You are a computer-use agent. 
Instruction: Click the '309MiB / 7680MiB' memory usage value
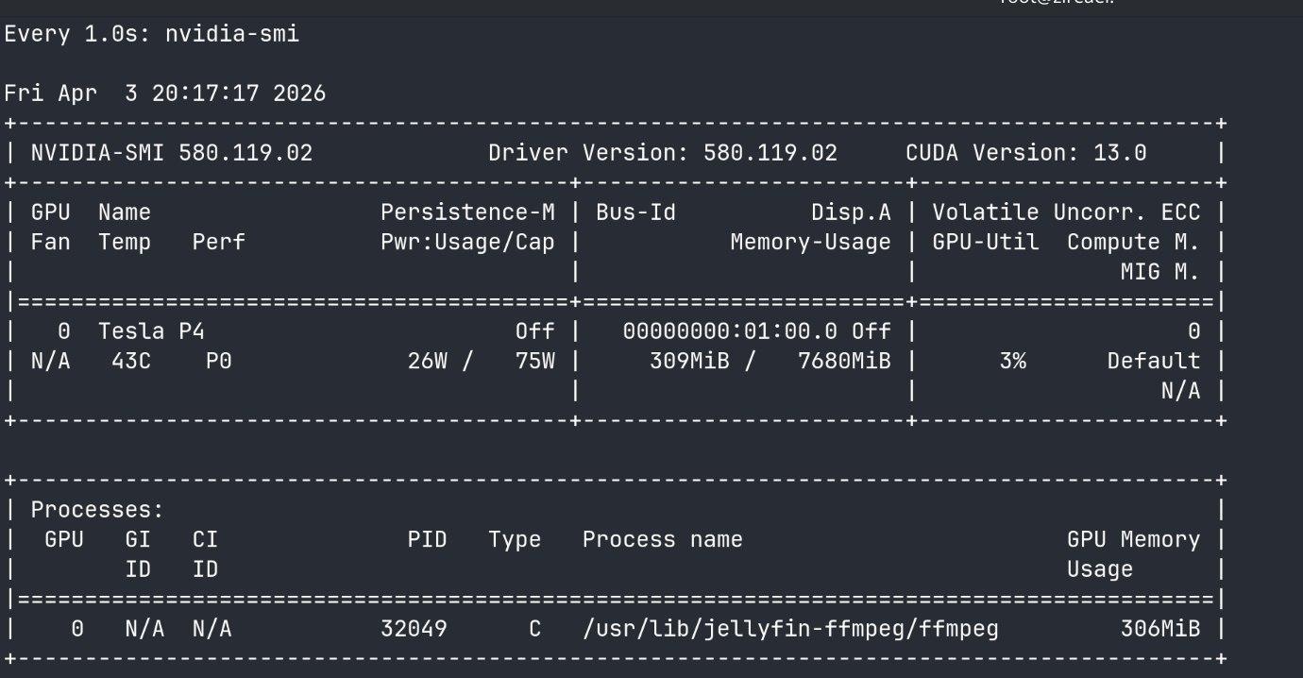770,362
